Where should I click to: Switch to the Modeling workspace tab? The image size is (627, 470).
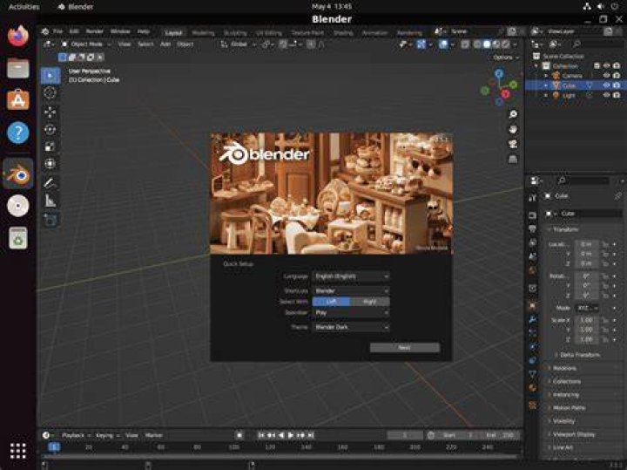203,33
